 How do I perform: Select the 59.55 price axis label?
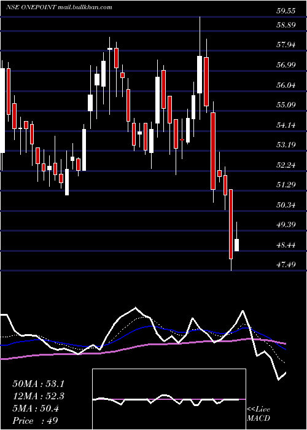click(286, 11)
